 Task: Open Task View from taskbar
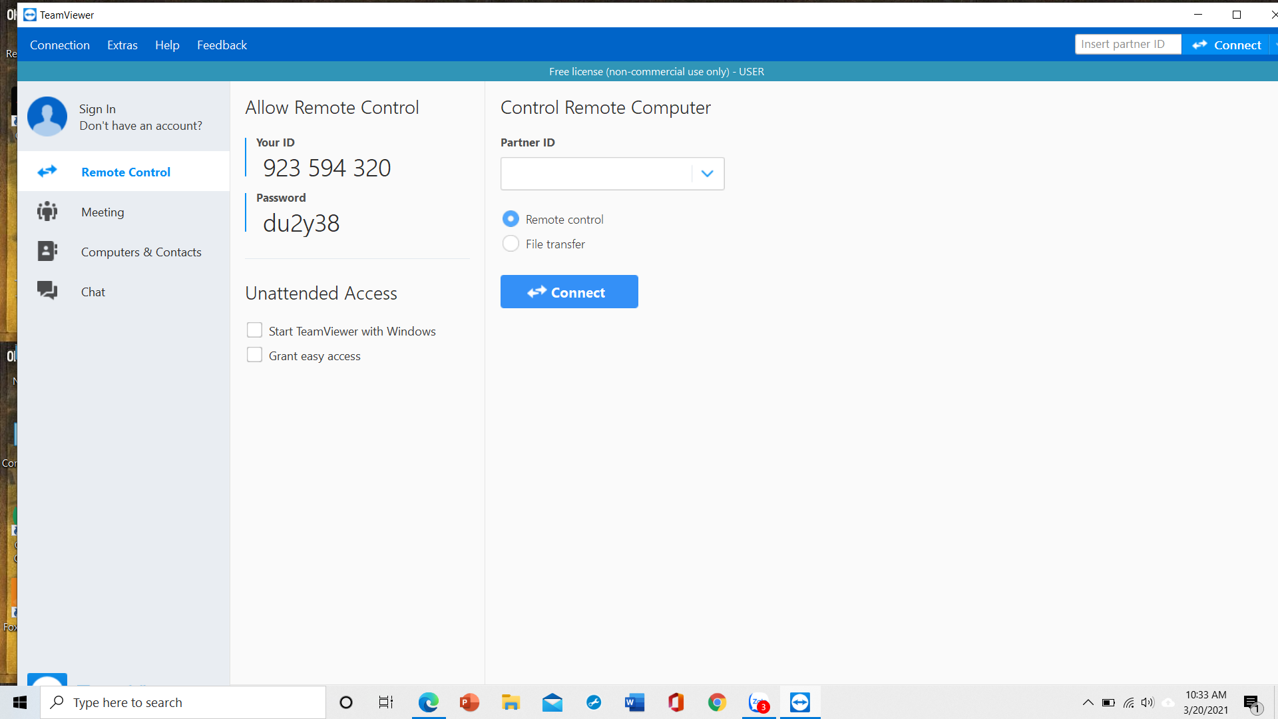click(x=386, y=702)
